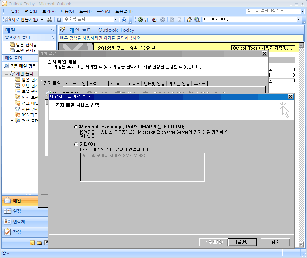Collapse the 즐겨찾기 폴더 section
This screenshot has width=307, height=258.
tap(53, 37)
